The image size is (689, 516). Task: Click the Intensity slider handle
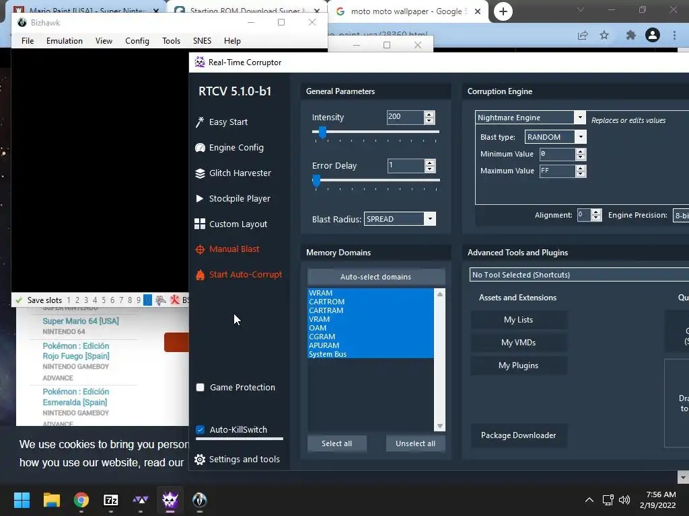point(322,132)
